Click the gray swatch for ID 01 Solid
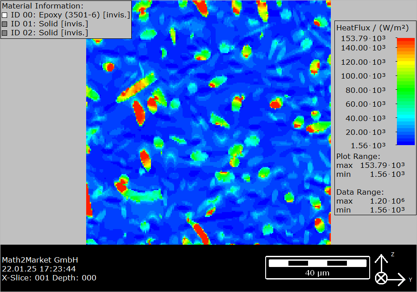This screenshot has height=292, width=417. tap(4, 24)
